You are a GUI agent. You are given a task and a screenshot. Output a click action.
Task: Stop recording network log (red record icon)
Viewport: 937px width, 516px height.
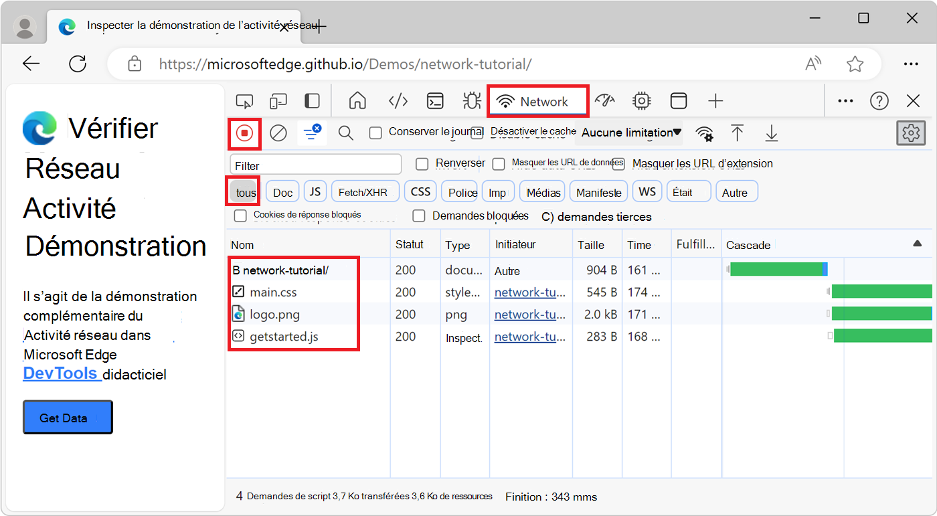244,133
